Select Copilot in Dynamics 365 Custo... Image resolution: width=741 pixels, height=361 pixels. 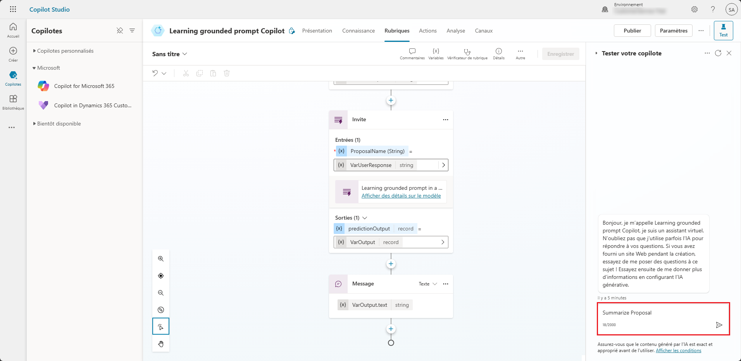coord(85,105)
